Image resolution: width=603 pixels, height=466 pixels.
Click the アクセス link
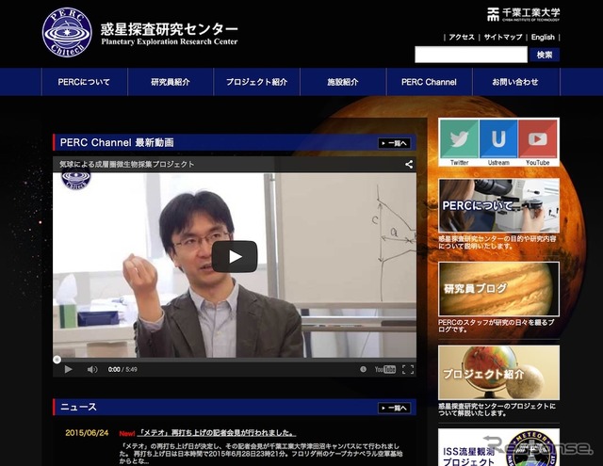[462, 38]
